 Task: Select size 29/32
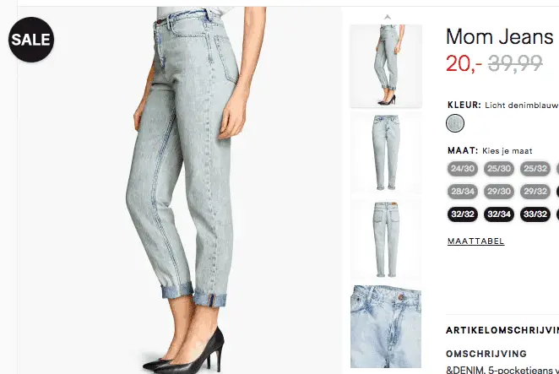click(535, 192)
